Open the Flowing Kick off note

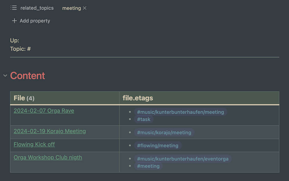point(34,144)
